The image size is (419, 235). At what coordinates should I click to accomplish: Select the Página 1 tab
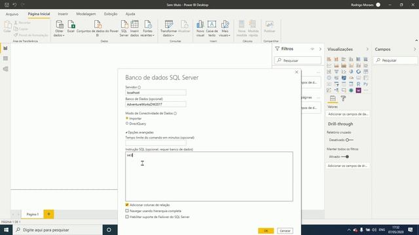(x=32, y=214)
